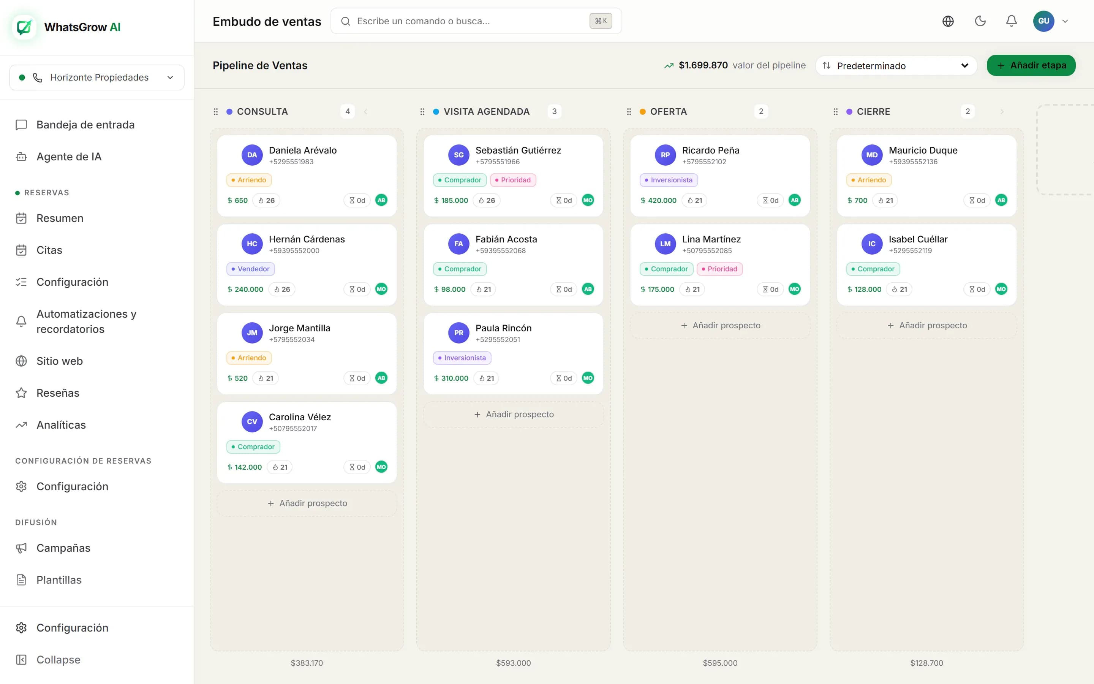Click Ricardo Peña RP avatar

pyautogui.click(x=666, y=155)
